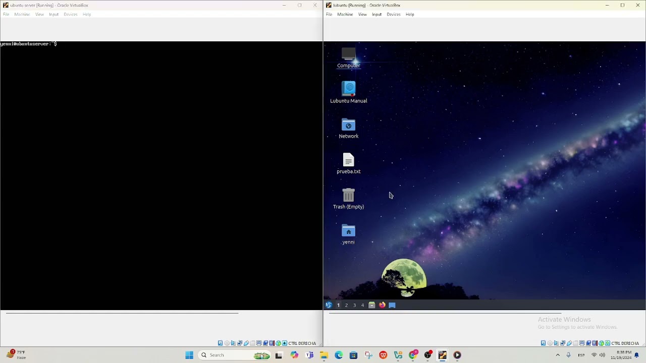Open the Lubuntu Manual desktop icon
Image resolution: width=646 pixels, height=363 pixels.
coord(349,93)
